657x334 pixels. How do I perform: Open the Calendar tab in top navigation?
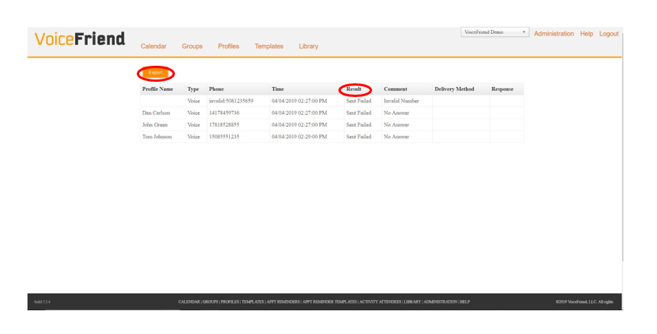pos(154,46)
